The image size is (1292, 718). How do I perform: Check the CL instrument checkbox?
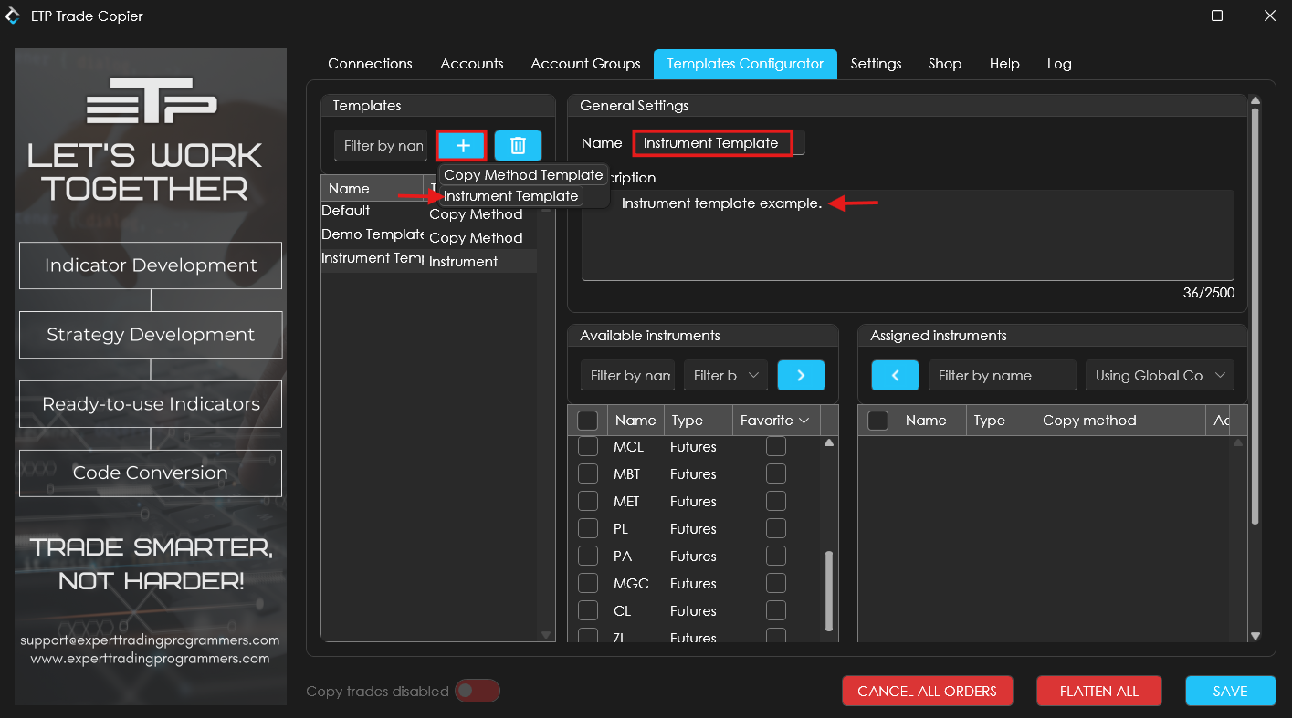[x=588, y=611]
